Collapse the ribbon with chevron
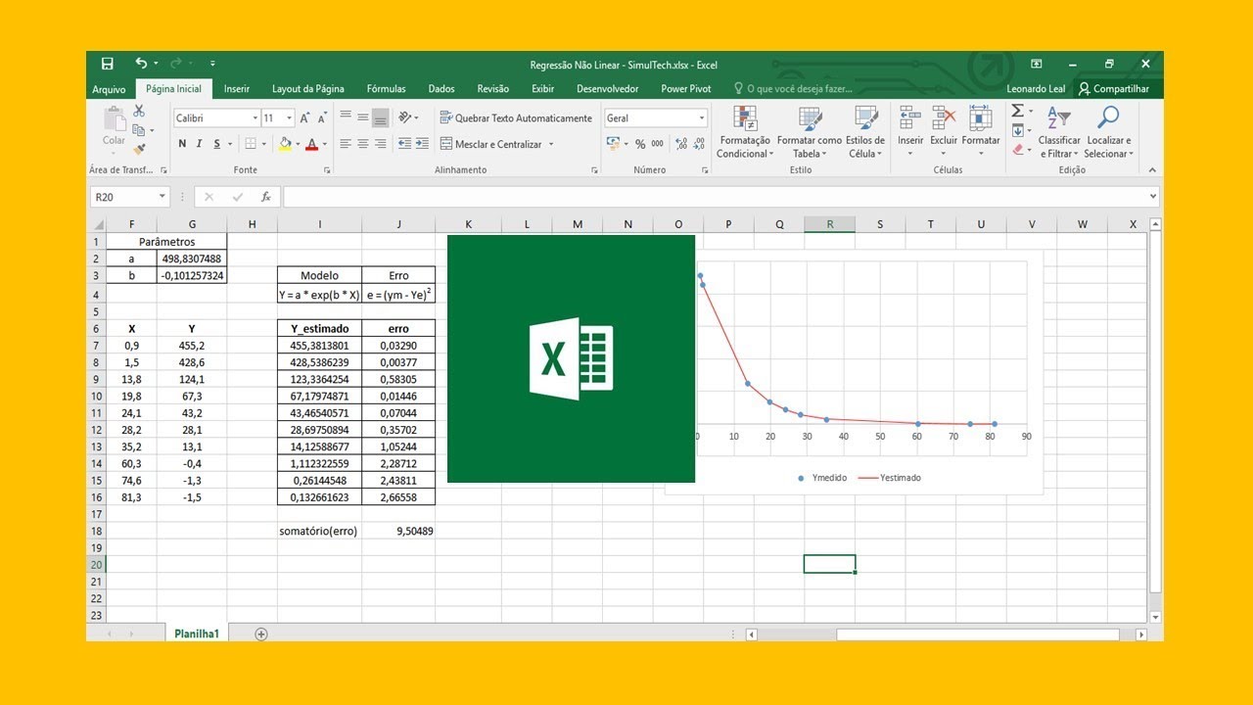 (1151, 169)
